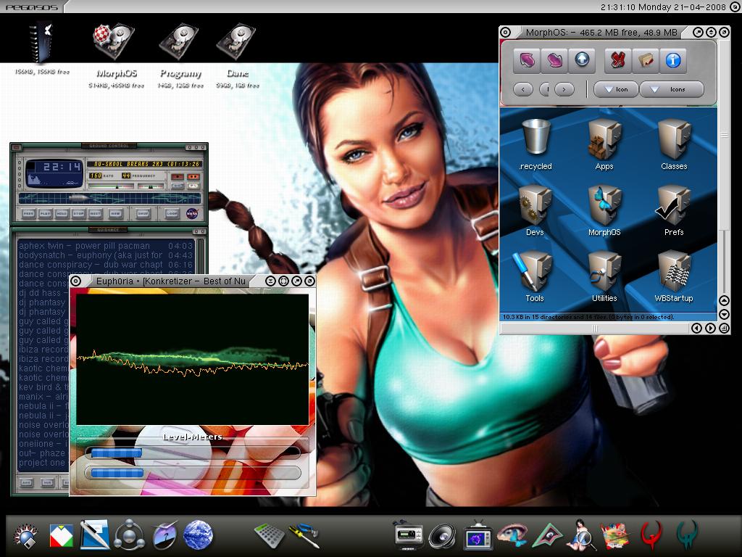Click the STOP button in Ground Control player

click(x=78, y=214)
